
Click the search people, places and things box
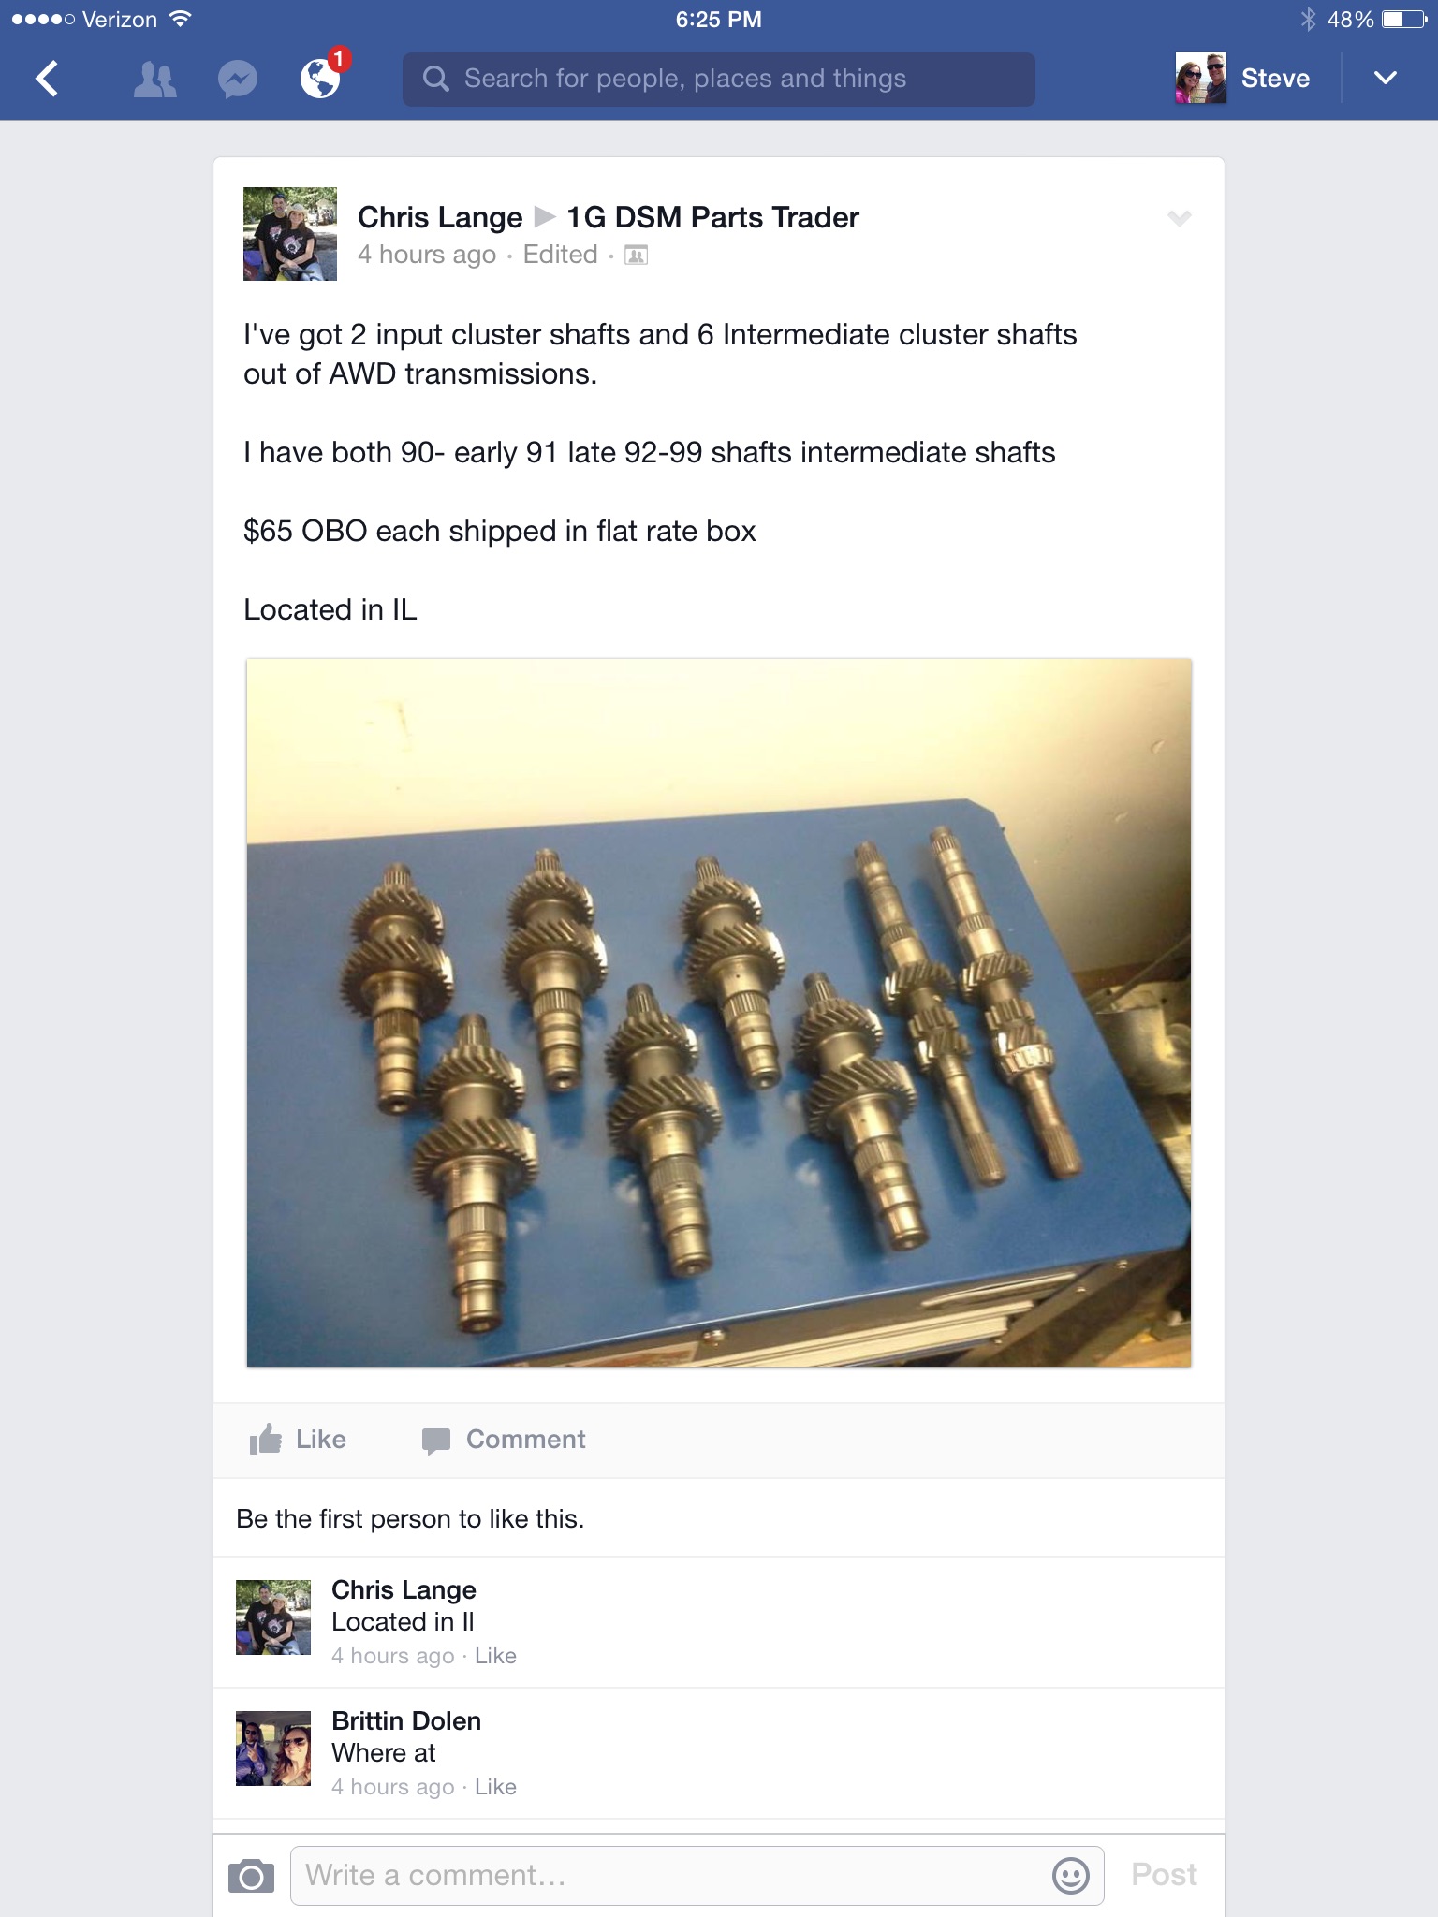coord(719,79)
